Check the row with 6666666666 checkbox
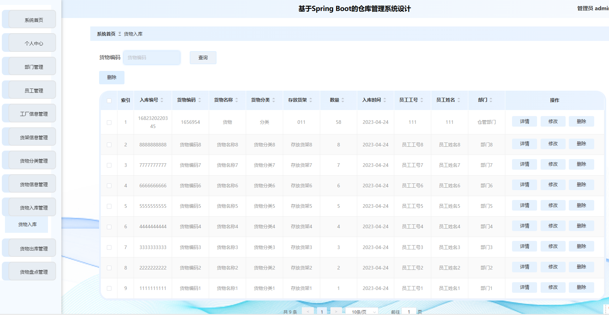The image size is (609, 315). pos(109,186)
